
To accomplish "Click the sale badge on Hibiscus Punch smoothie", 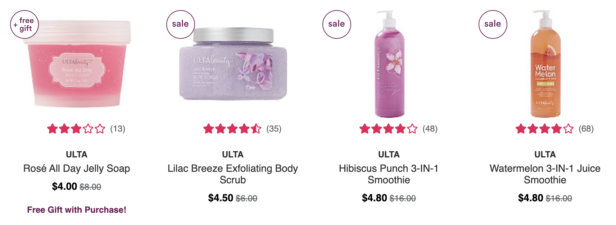I will [336, 24].
